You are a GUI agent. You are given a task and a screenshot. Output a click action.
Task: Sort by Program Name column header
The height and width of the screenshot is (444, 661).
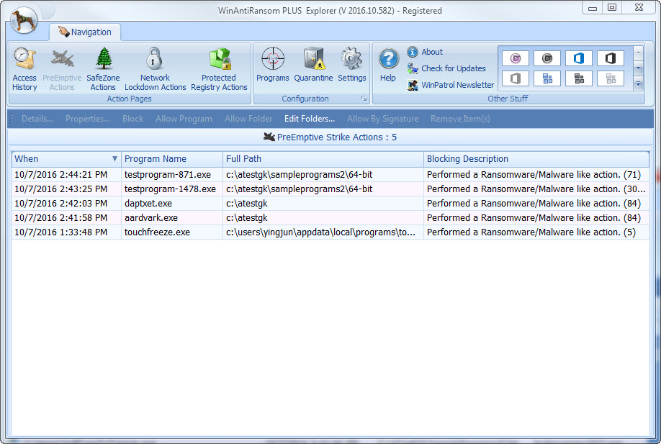pos(172,159)
